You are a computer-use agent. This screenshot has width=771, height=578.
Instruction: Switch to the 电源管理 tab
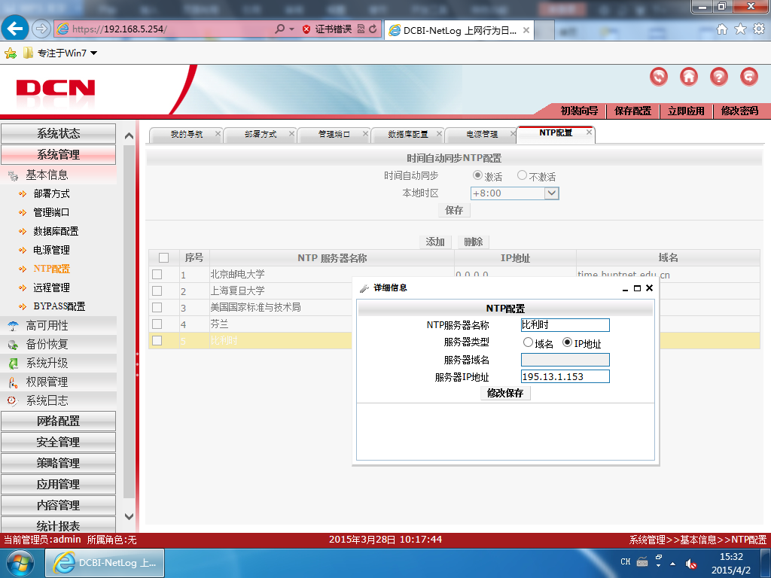coord(481,134)
